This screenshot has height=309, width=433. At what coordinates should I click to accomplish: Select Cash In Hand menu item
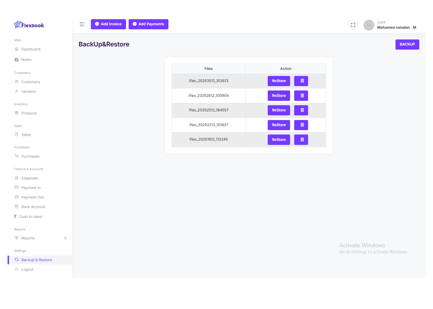30,217
